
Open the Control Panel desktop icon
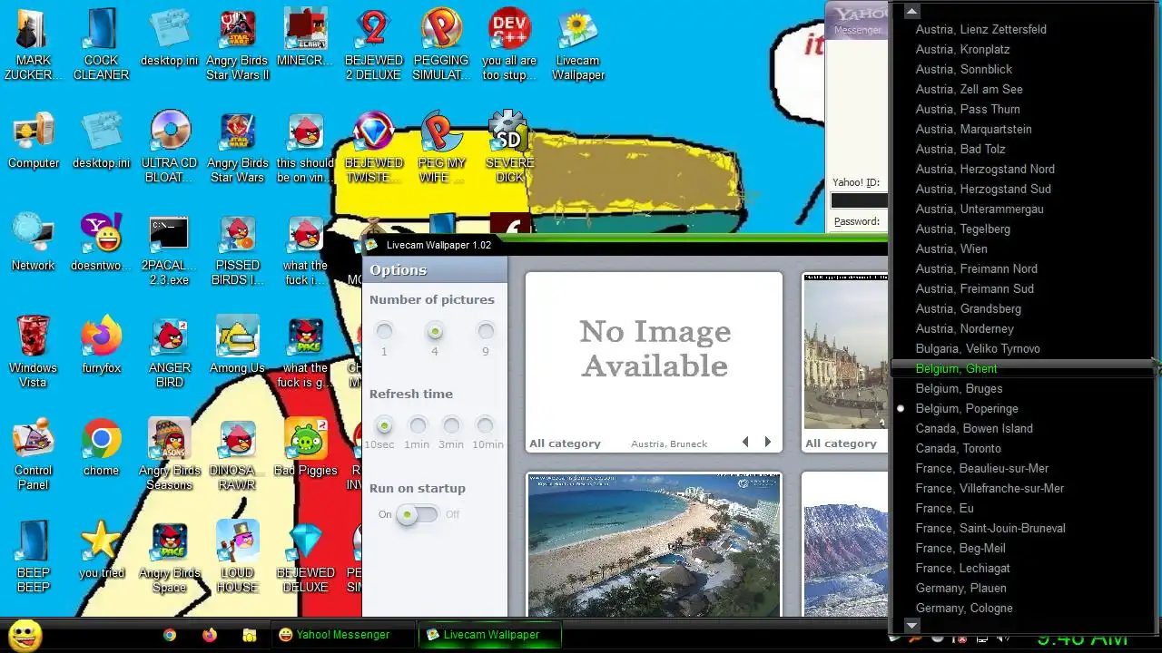point(33,454)
